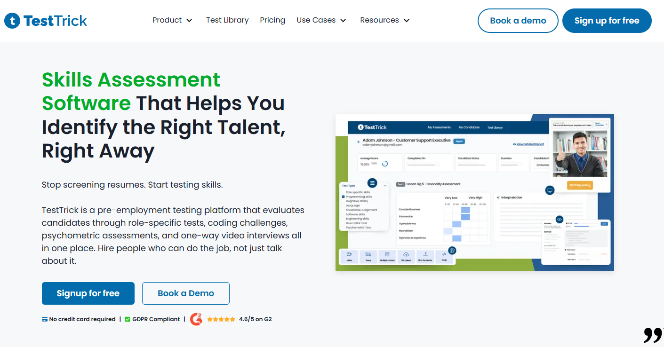Select 'Psychometric Test' in Test Type list
The width and height of the screenshot is (664, 347).
click(358, 228)
